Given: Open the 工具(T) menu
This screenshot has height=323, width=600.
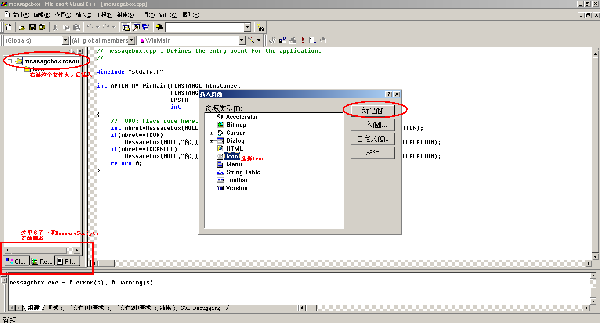Looking at the screenshot, I should pyautogui.click(x=146, y=15).
